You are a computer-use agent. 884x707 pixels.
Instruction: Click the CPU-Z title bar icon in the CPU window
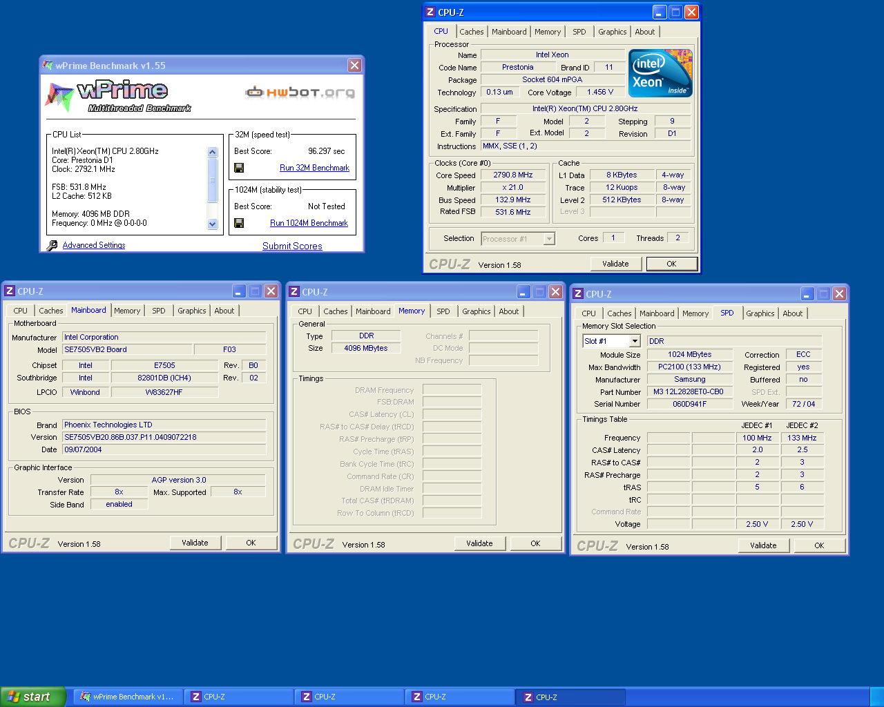tap(430, 12)
